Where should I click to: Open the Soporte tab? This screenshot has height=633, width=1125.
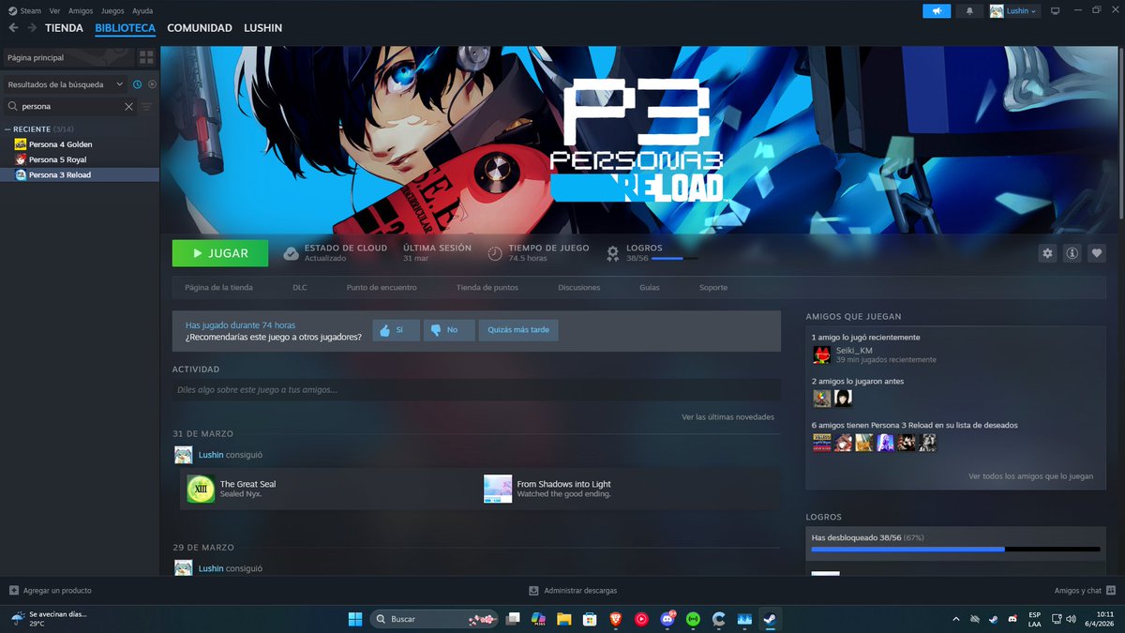[x=713, y=287]
